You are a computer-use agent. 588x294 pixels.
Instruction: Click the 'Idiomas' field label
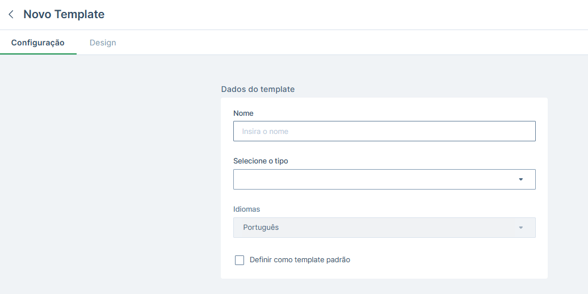tap(246, 209)
